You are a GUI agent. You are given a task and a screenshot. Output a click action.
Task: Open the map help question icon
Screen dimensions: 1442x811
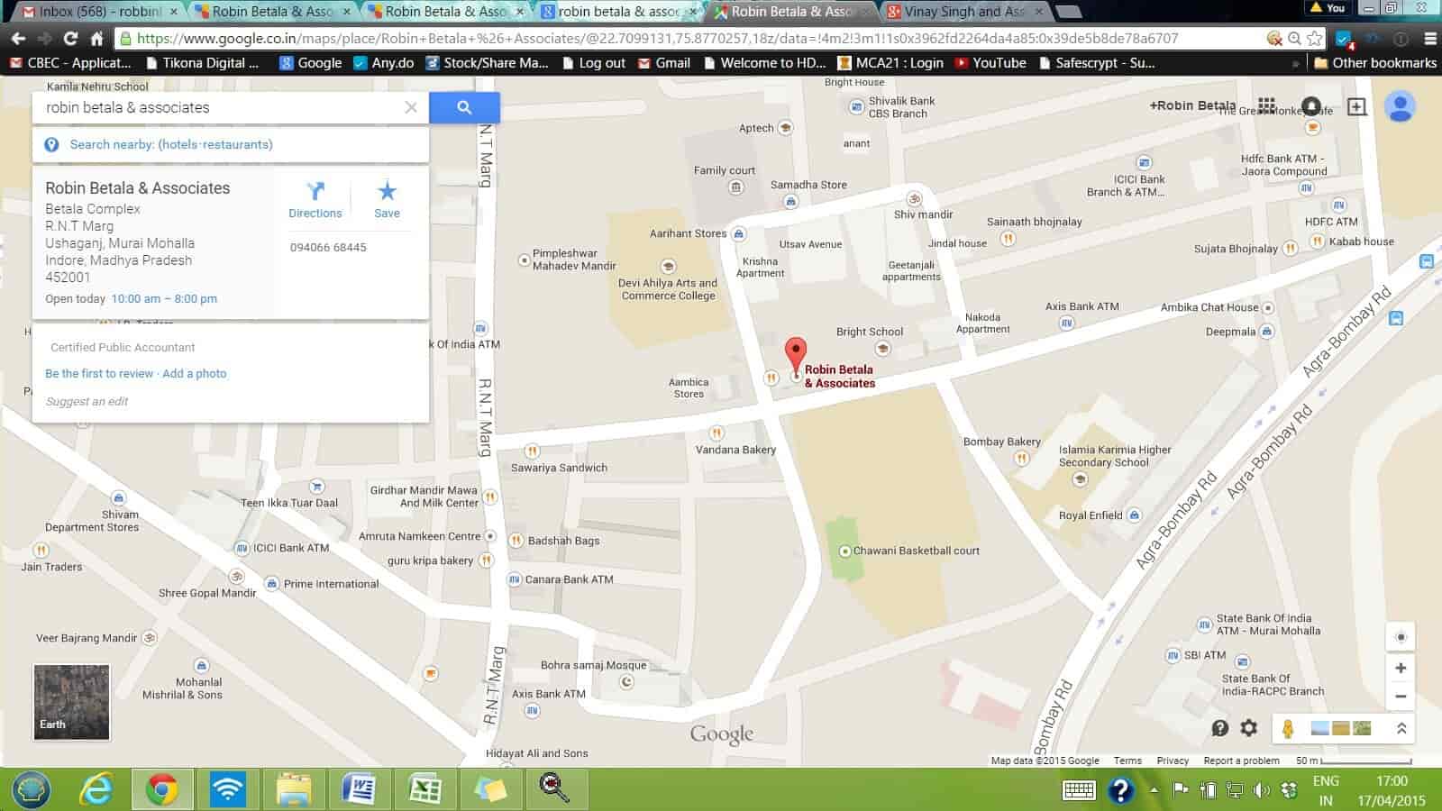tap(1220, 728)
